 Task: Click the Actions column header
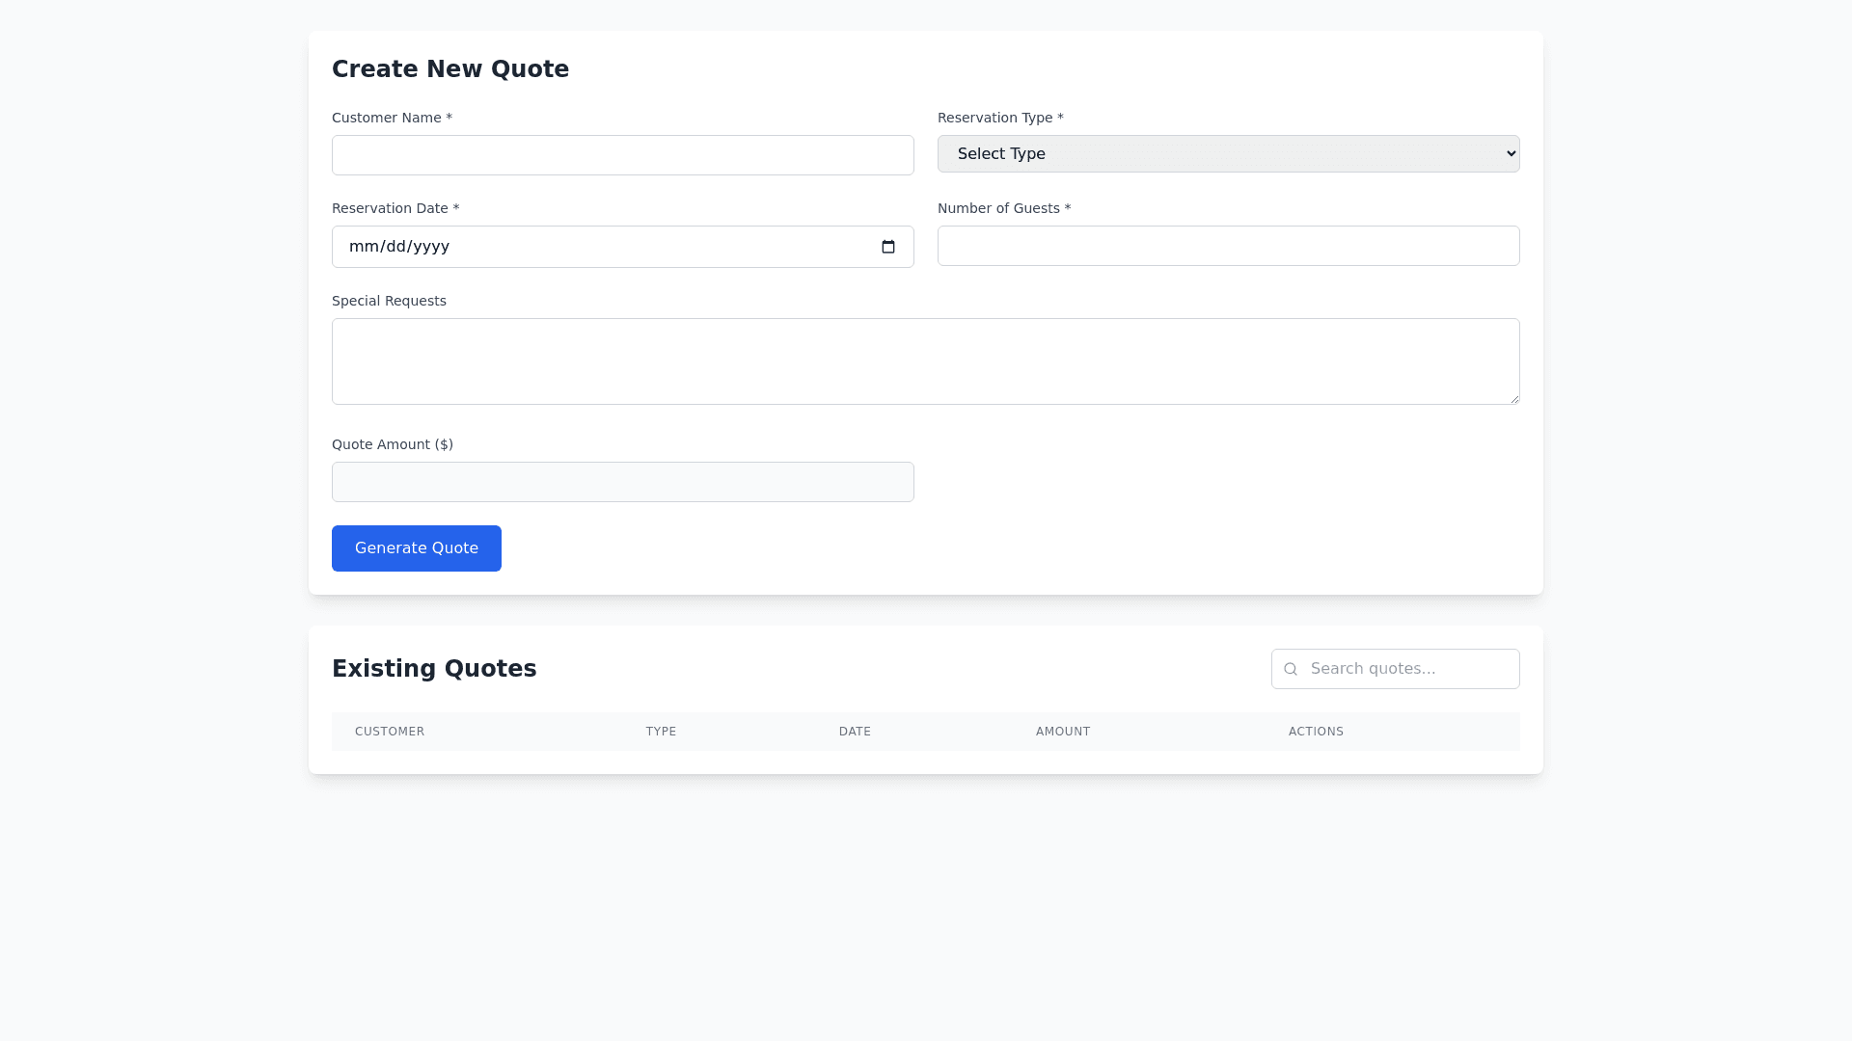point(1316,732)
